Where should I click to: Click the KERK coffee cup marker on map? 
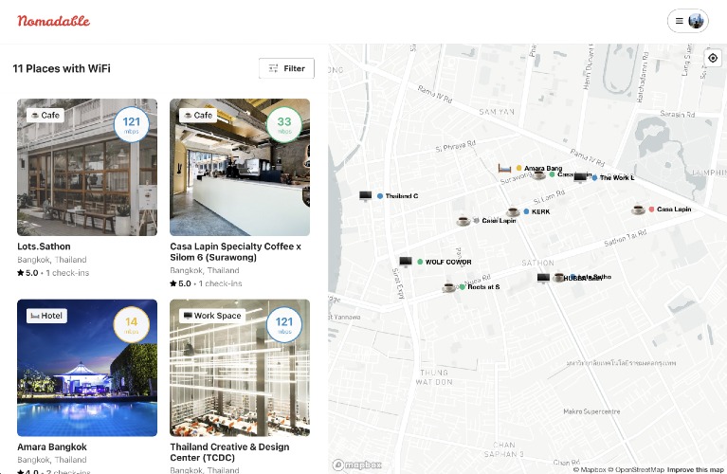pos(513,211)
